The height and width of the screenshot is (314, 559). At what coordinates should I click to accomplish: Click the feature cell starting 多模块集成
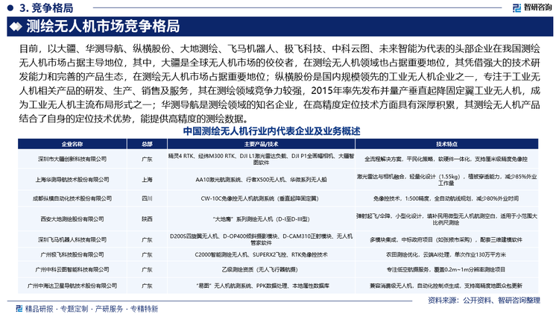pyautogui.click(x=446, y=239)
